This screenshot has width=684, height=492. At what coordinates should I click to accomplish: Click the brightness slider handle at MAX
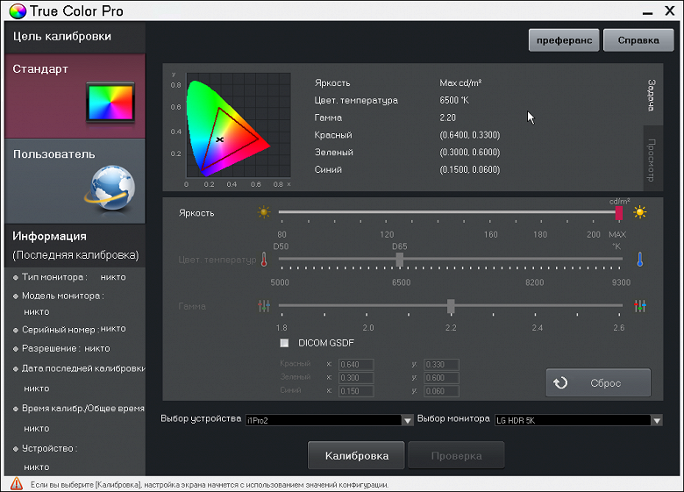pos(618,212)
